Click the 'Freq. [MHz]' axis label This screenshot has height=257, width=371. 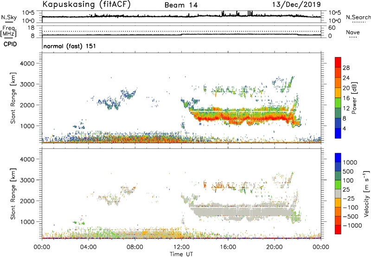click(8, 32)
